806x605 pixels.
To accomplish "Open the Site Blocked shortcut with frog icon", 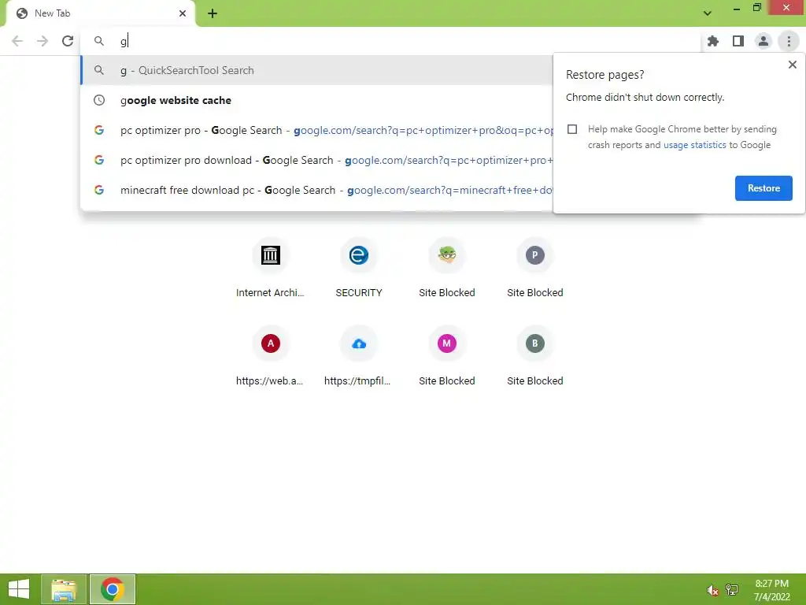I will coord(447,266).
